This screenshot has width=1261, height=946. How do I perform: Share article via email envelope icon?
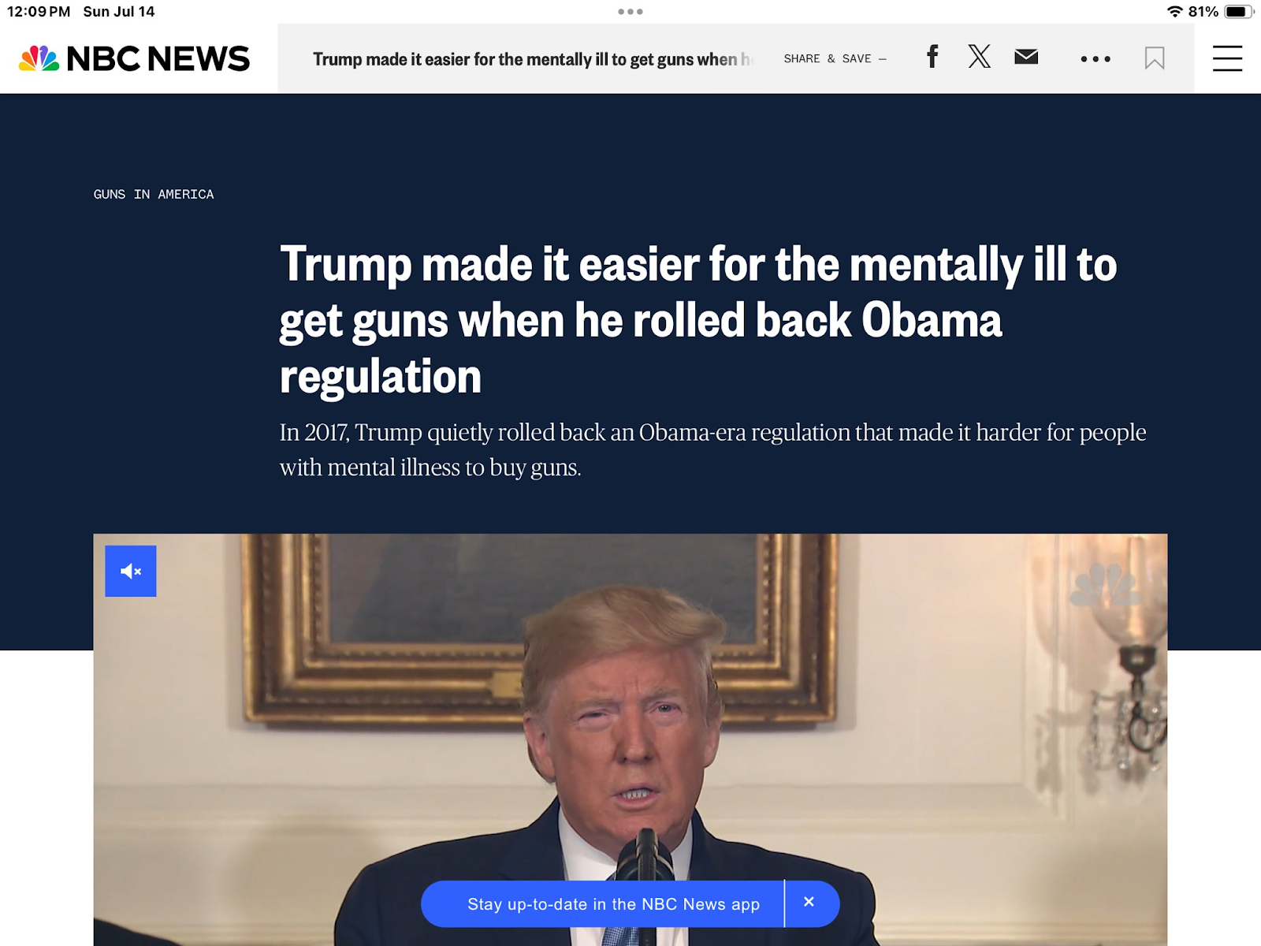pos(1026,57)
